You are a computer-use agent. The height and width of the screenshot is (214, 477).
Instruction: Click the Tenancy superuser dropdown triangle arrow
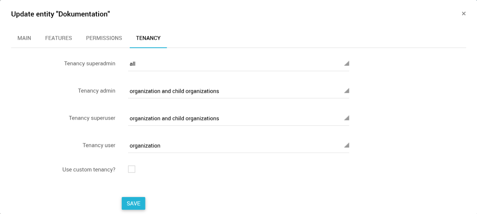click(x=346, y=118)
